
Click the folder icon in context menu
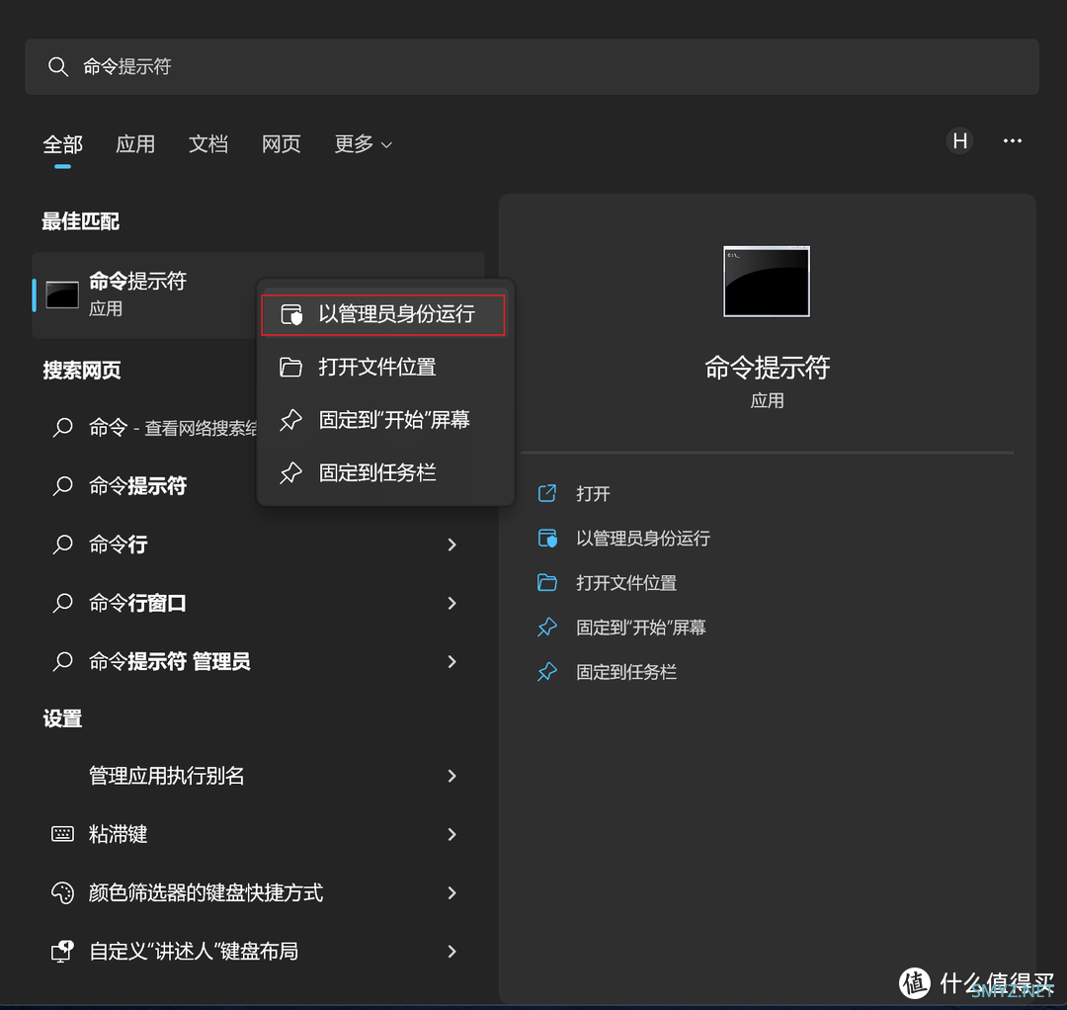pyautogui.click(x=291, y=368)
